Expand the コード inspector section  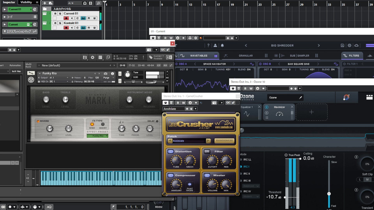[5, 17]
